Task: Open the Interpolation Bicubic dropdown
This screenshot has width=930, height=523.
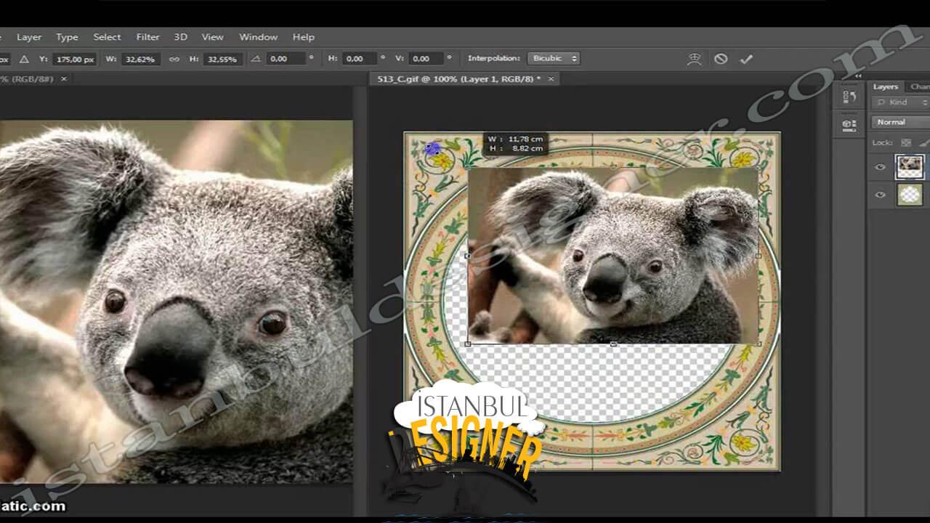Action: point(554,58)
